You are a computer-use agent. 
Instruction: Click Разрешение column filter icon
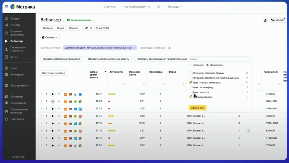(279, 84)
